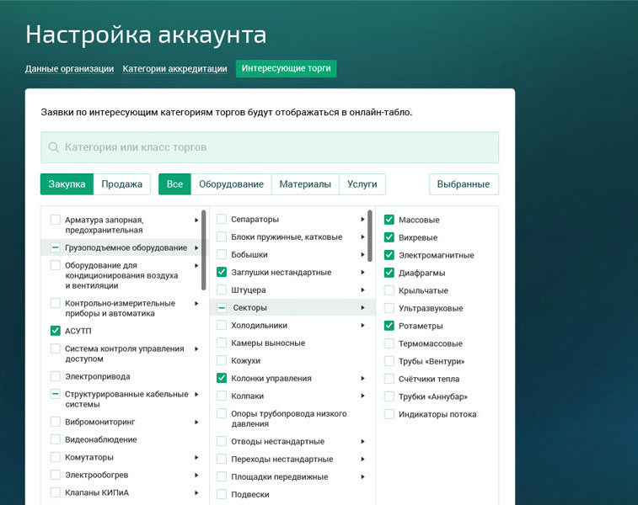Filter by Оборудование
The width and height of the screenshot is (638, 505).
231,184
